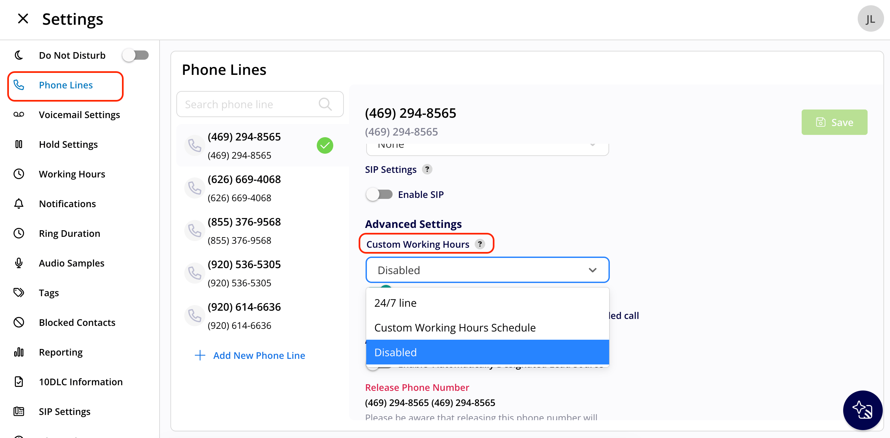Open Notifications settings
890x438 pixels.
click(x=67, y=204)
